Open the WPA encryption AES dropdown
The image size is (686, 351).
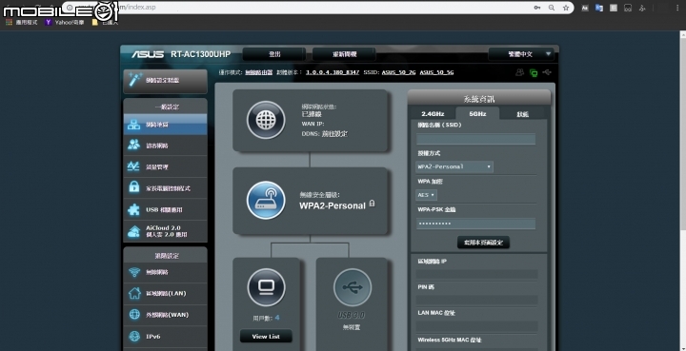(x=426, y=195)
